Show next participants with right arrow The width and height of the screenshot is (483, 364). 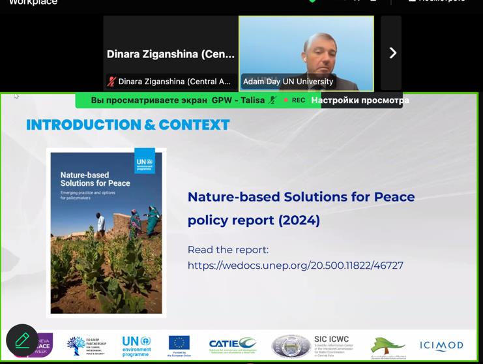click(x=392, y=53)
